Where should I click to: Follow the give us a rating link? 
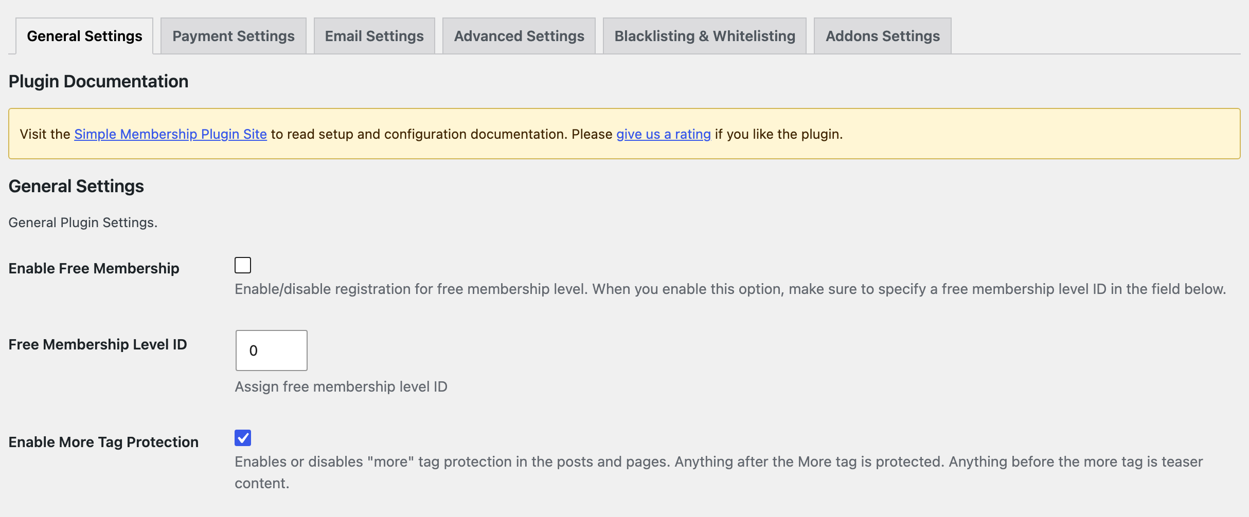pyautogui.click(x=664, y=134)
